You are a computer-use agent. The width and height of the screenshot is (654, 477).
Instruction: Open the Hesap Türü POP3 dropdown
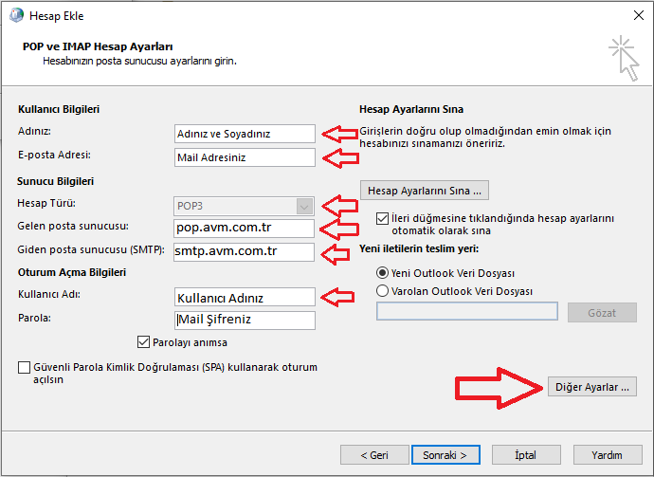[x=303, y=205]
